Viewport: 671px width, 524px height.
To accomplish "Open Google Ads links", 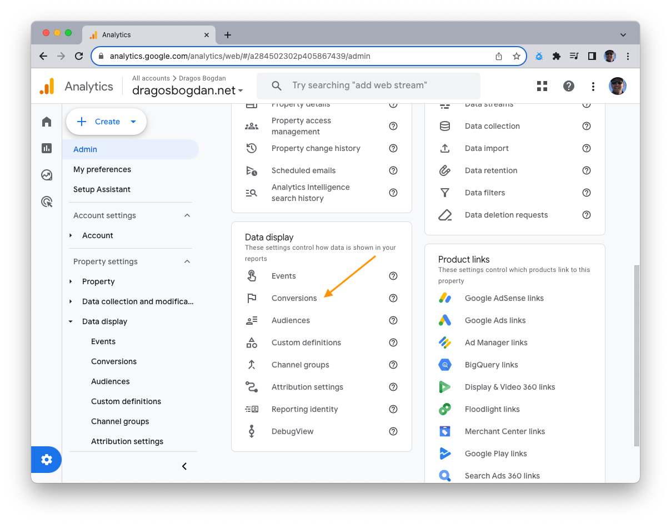I will (x=495, y=320).
